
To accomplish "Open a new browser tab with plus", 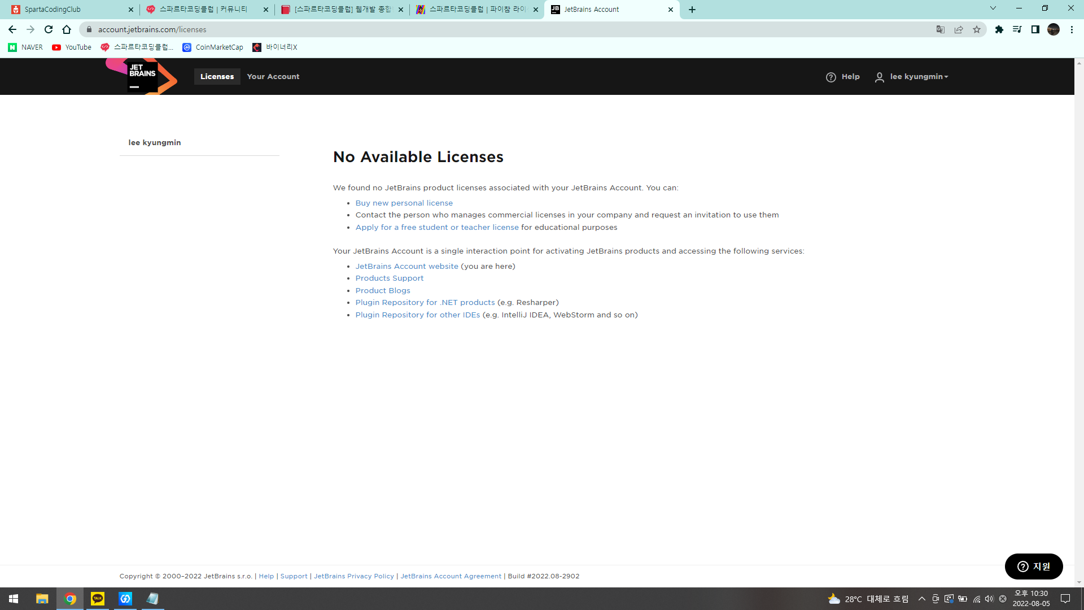I will point(692,10).
